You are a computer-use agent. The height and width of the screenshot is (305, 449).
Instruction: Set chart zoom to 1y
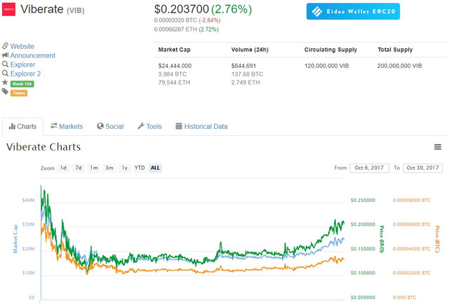(x=124, y=168)
